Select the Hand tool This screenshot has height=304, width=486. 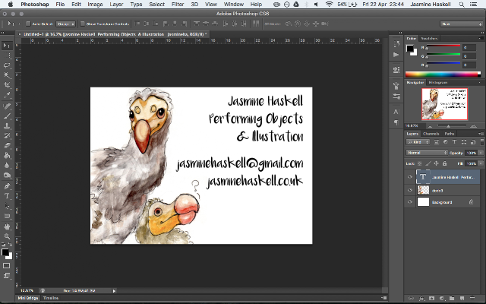7,226
